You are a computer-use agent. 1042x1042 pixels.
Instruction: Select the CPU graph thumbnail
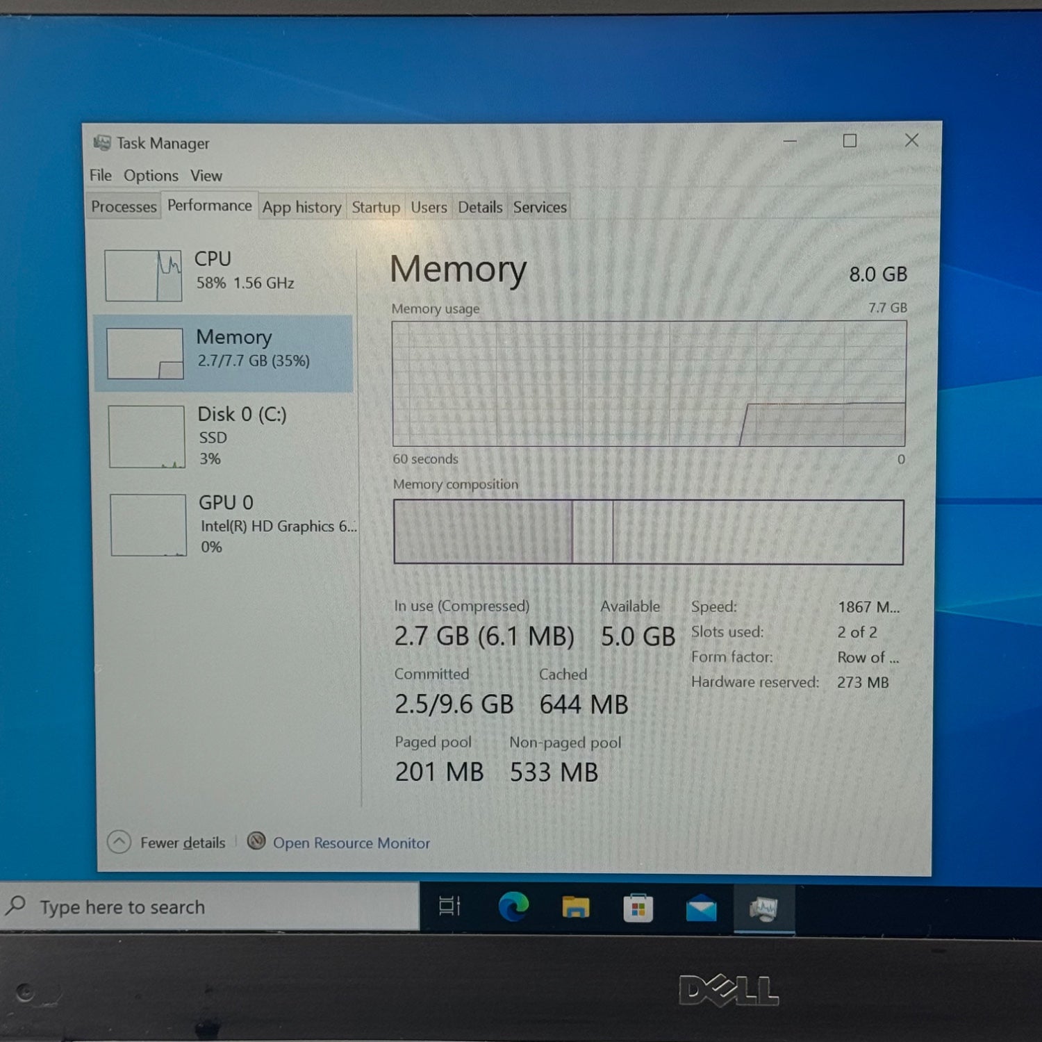tap(143, 276)
